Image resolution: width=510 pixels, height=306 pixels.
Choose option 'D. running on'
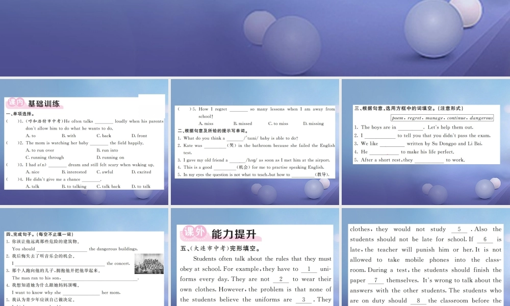[110, 158]
